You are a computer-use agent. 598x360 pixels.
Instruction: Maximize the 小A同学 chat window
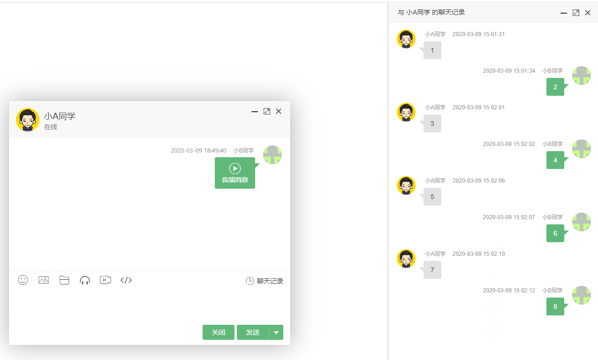[267, 111]
